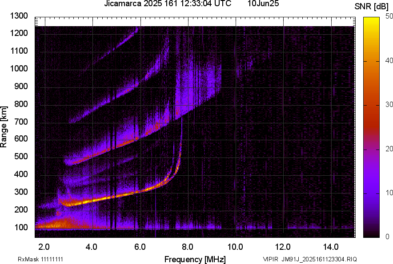Click the 2.0 tick on the frequency axis
The width and height of the screenshot is (393, 264).
point(44,246)
